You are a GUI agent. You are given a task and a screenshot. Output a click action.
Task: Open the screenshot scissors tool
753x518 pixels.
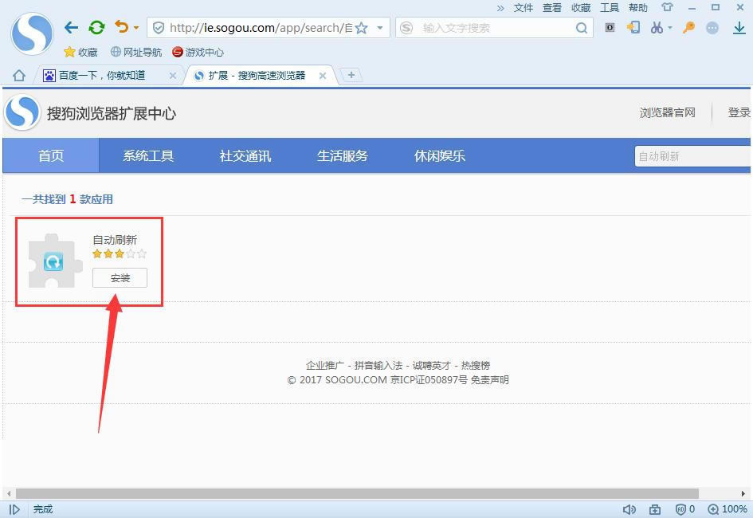[x=657, y=27]
